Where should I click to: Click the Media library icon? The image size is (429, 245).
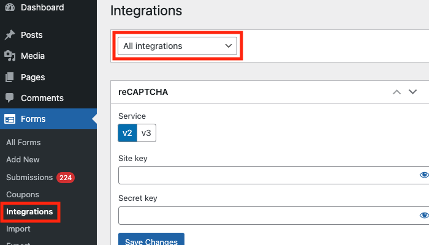[10, 56]
